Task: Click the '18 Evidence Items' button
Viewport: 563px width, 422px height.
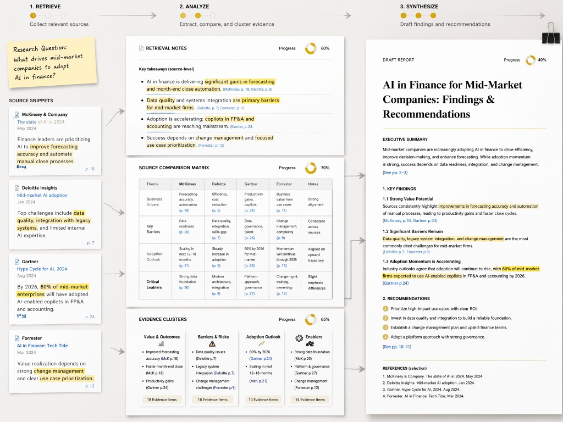Action: [162, 399]
